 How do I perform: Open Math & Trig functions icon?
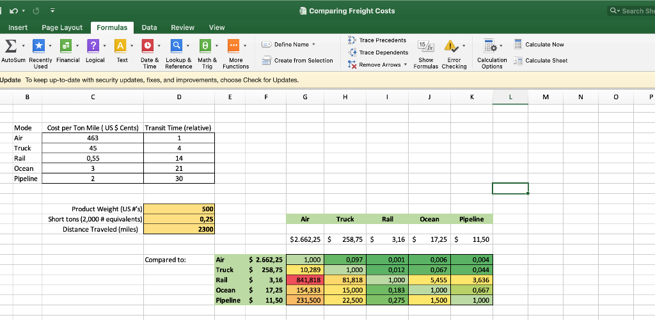205,45
